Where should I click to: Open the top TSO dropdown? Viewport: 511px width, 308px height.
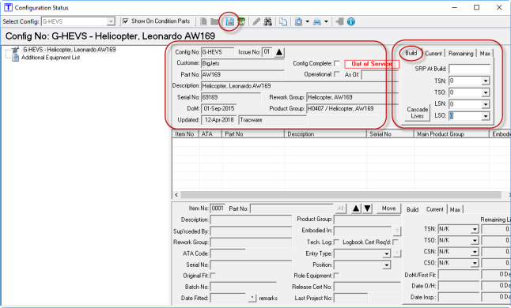[x=486, y=92]
